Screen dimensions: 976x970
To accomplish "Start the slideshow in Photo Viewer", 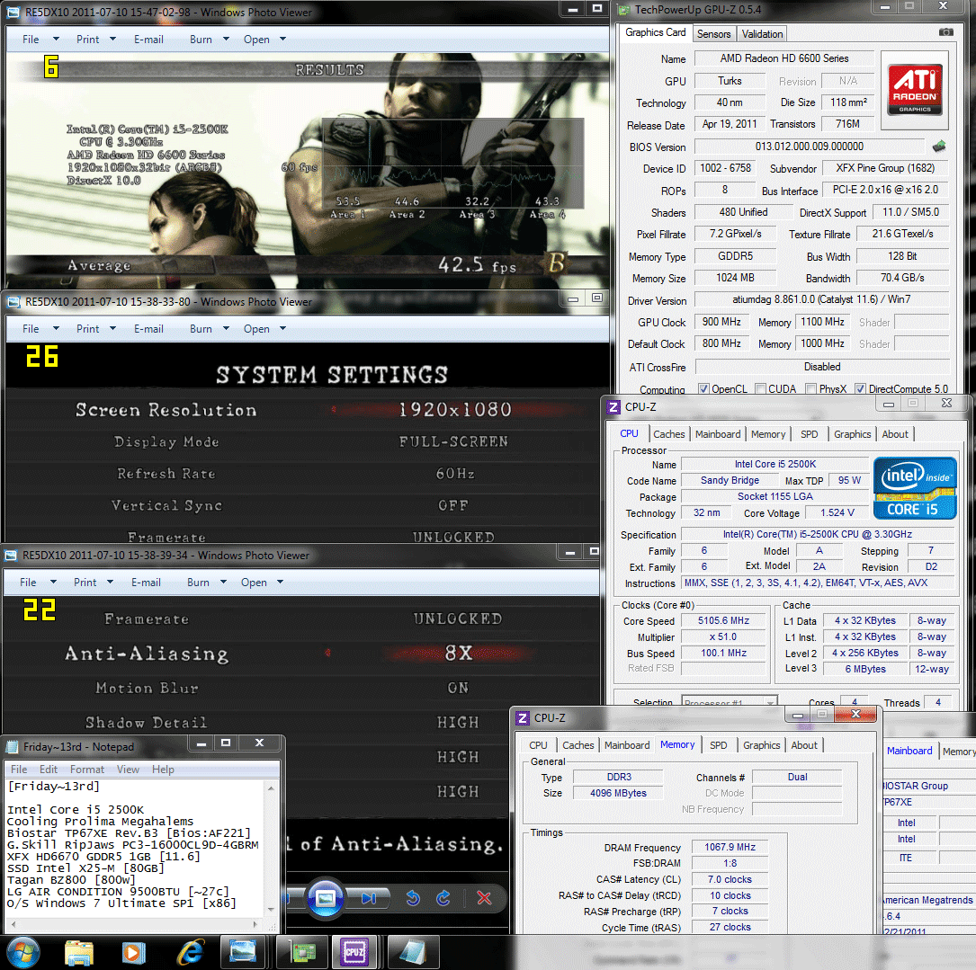I will point(325,898).
